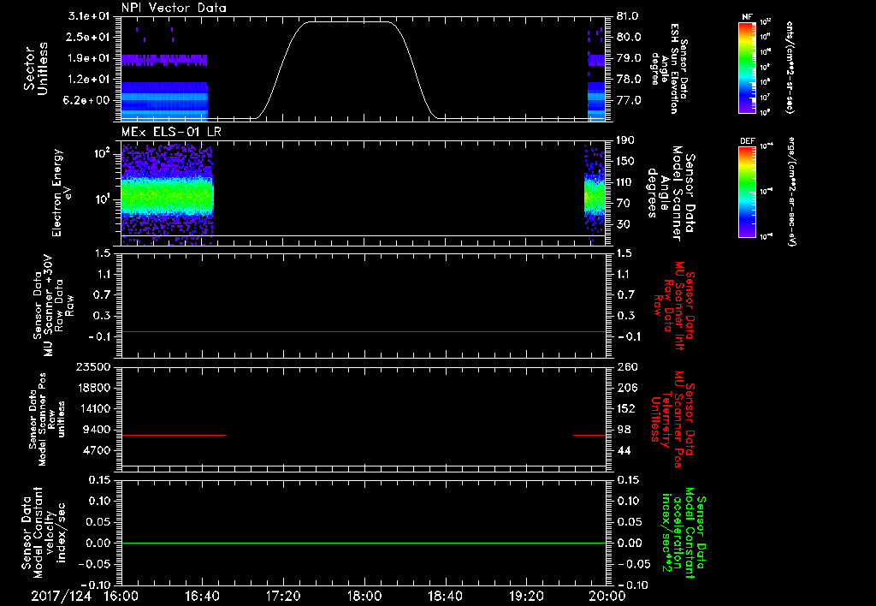
Task: Click the "DEF" color bar label
Action: [747, 141]
